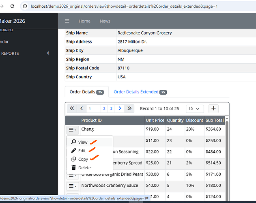Click 'Record 1 to 10 of 25' text
Viewport: 256px width, 203px height.
159,108
